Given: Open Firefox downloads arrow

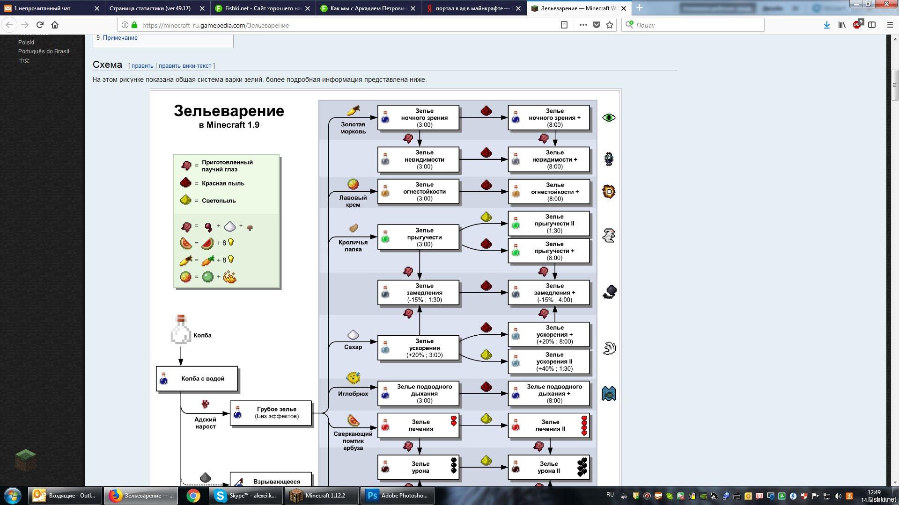Looking at the screenshot, I should coord(826,25).
